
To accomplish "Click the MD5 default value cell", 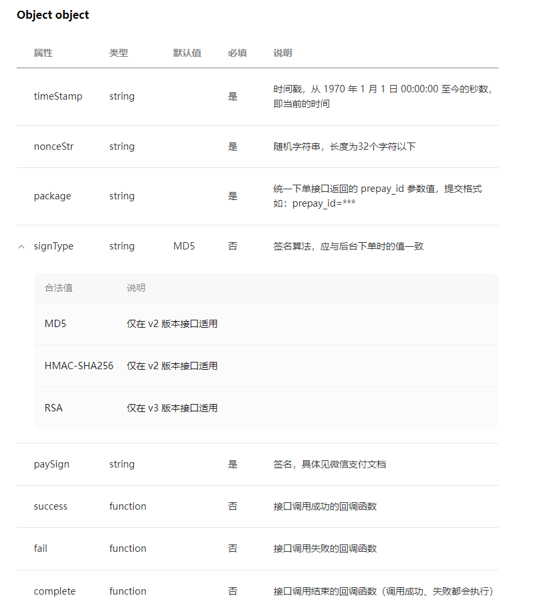I will click(184, 246).
